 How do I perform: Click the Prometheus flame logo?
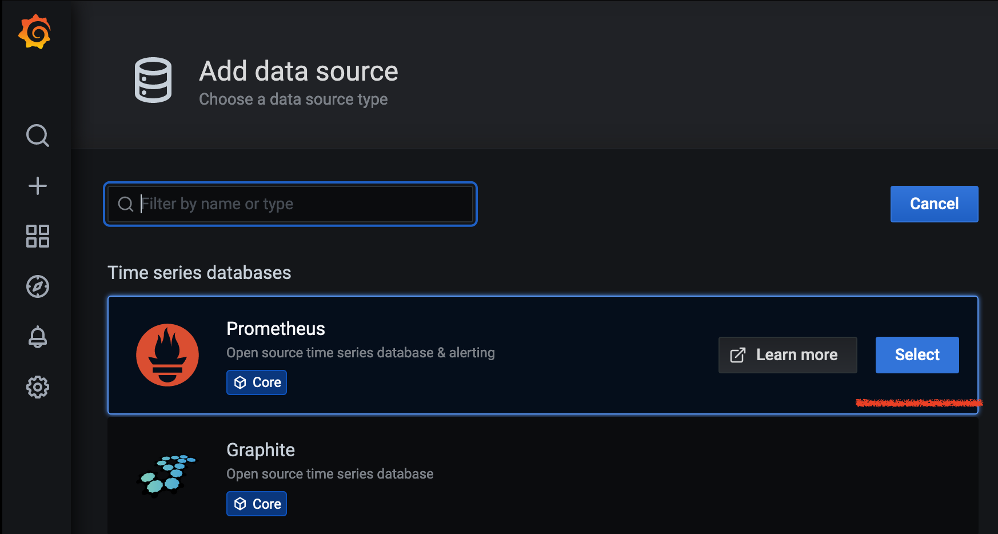(x=167, y=355)
